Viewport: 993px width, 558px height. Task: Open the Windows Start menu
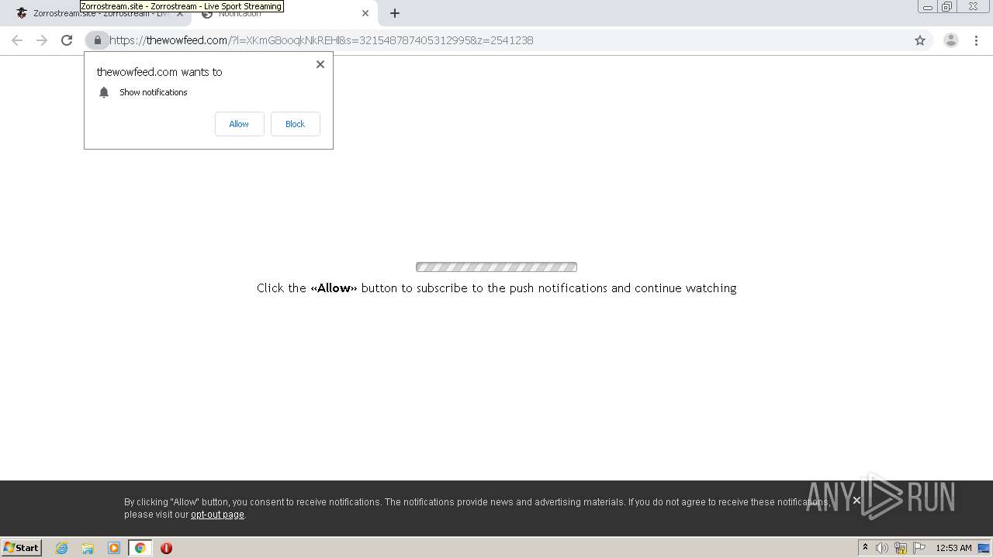pos(22,548)
